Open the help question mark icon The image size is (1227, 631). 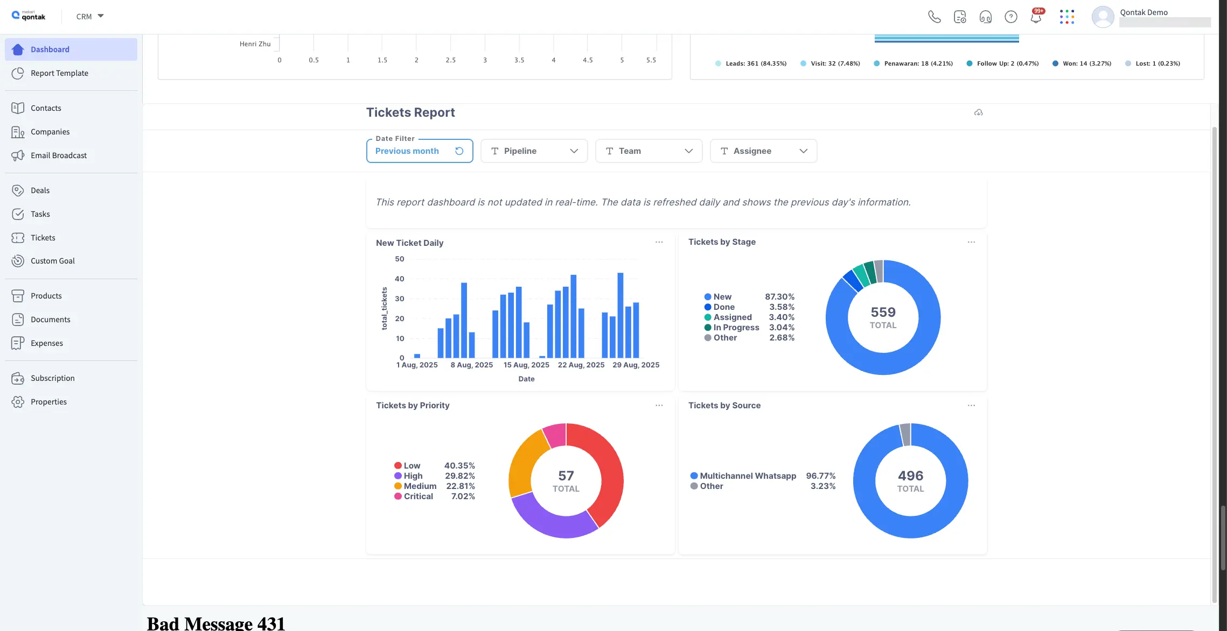pyautogui.click(x=1010, y=17)
